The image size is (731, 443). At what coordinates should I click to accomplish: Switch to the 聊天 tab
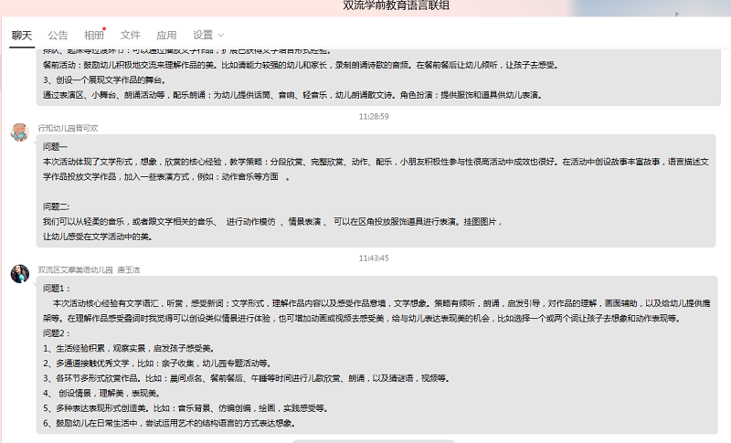click(22, 35)
